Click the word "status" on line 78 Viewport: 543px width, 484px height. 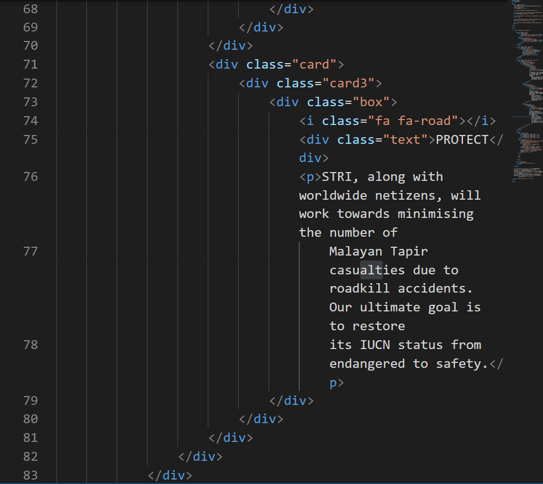420,345
